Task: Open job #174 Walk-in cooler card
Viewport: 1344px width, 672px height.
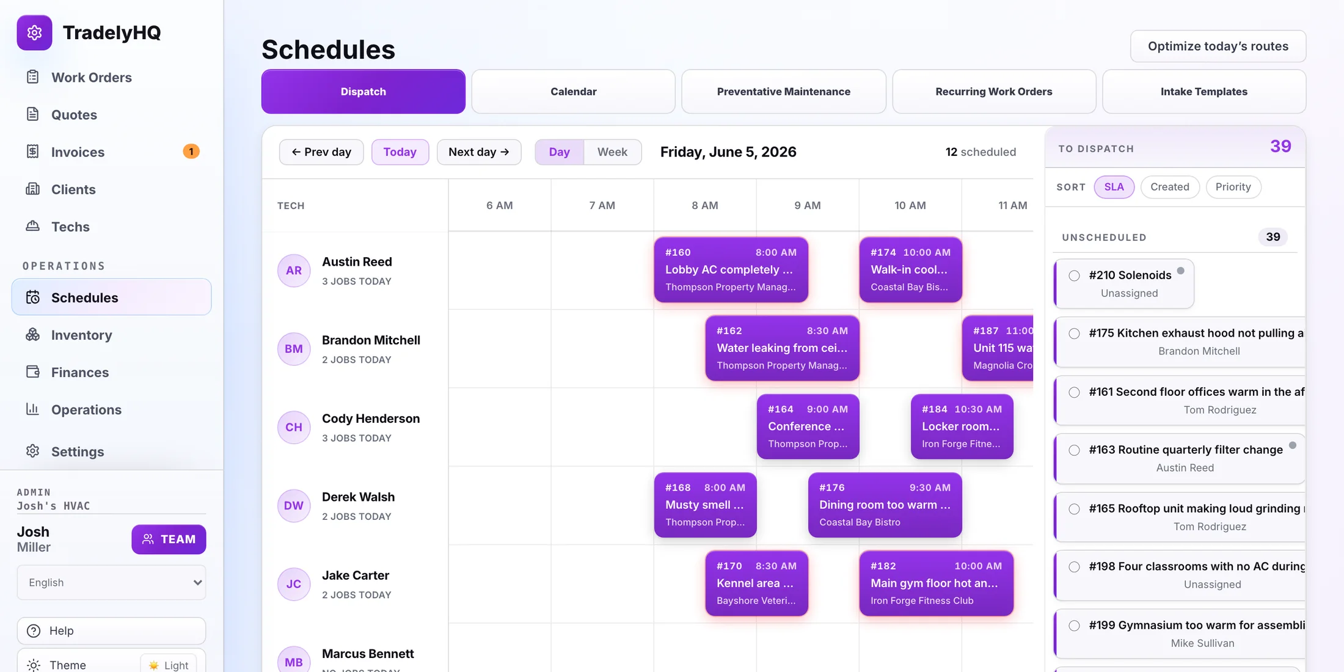Action: 910,269
